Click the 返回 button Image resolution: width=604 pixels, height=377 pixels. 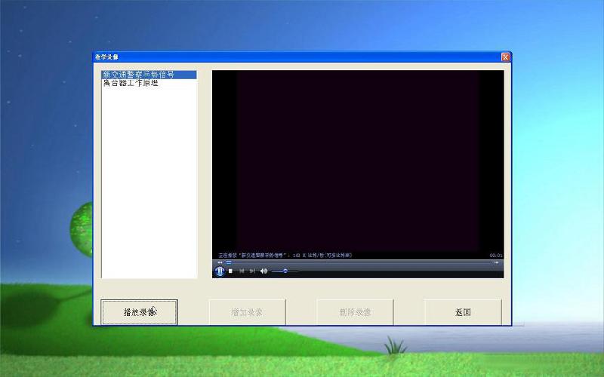pos(463,311)
